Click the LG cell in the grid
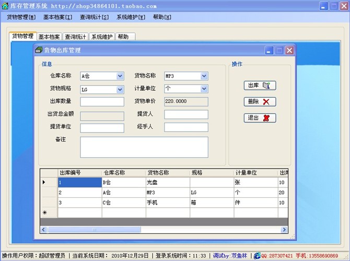The width and height of the screenshot is (350, 261). [212, 192]
